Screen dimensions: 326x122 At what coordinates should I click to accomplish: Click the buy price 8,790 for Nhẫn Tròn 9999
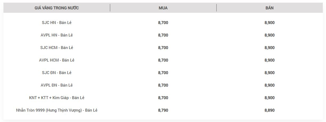click(x=163, y=110)
